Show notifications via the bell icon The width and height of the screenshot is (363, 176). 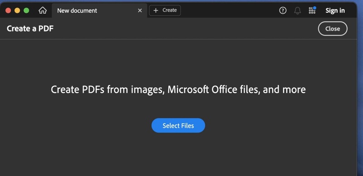click(x=298, y=10)
